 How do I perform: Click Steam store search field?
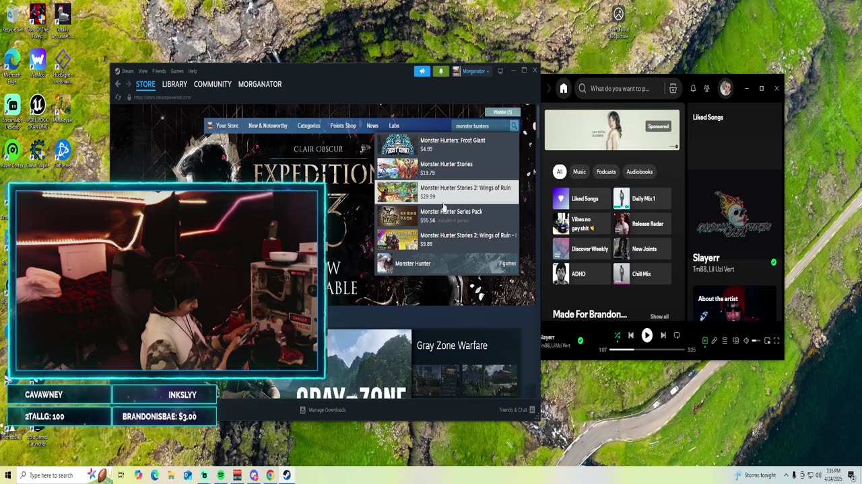[x=481, y=126]
